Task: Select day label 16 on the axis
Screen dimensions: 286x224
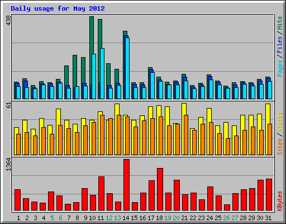Action: pyautogui.click(x=142, y=218)
